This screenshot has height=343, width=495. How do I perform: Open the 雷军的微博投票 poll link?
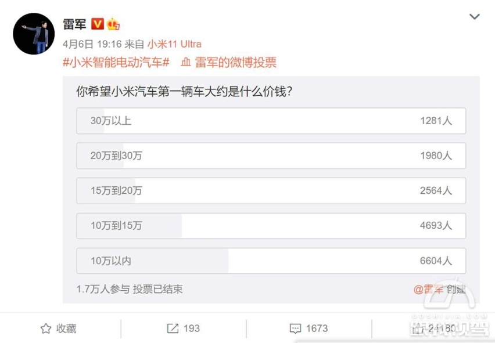(x=235, y=62)
